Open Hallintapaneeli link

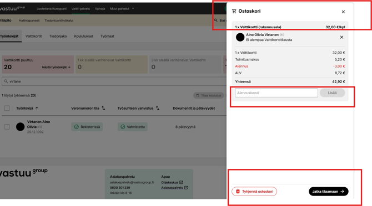coord(29,20)
